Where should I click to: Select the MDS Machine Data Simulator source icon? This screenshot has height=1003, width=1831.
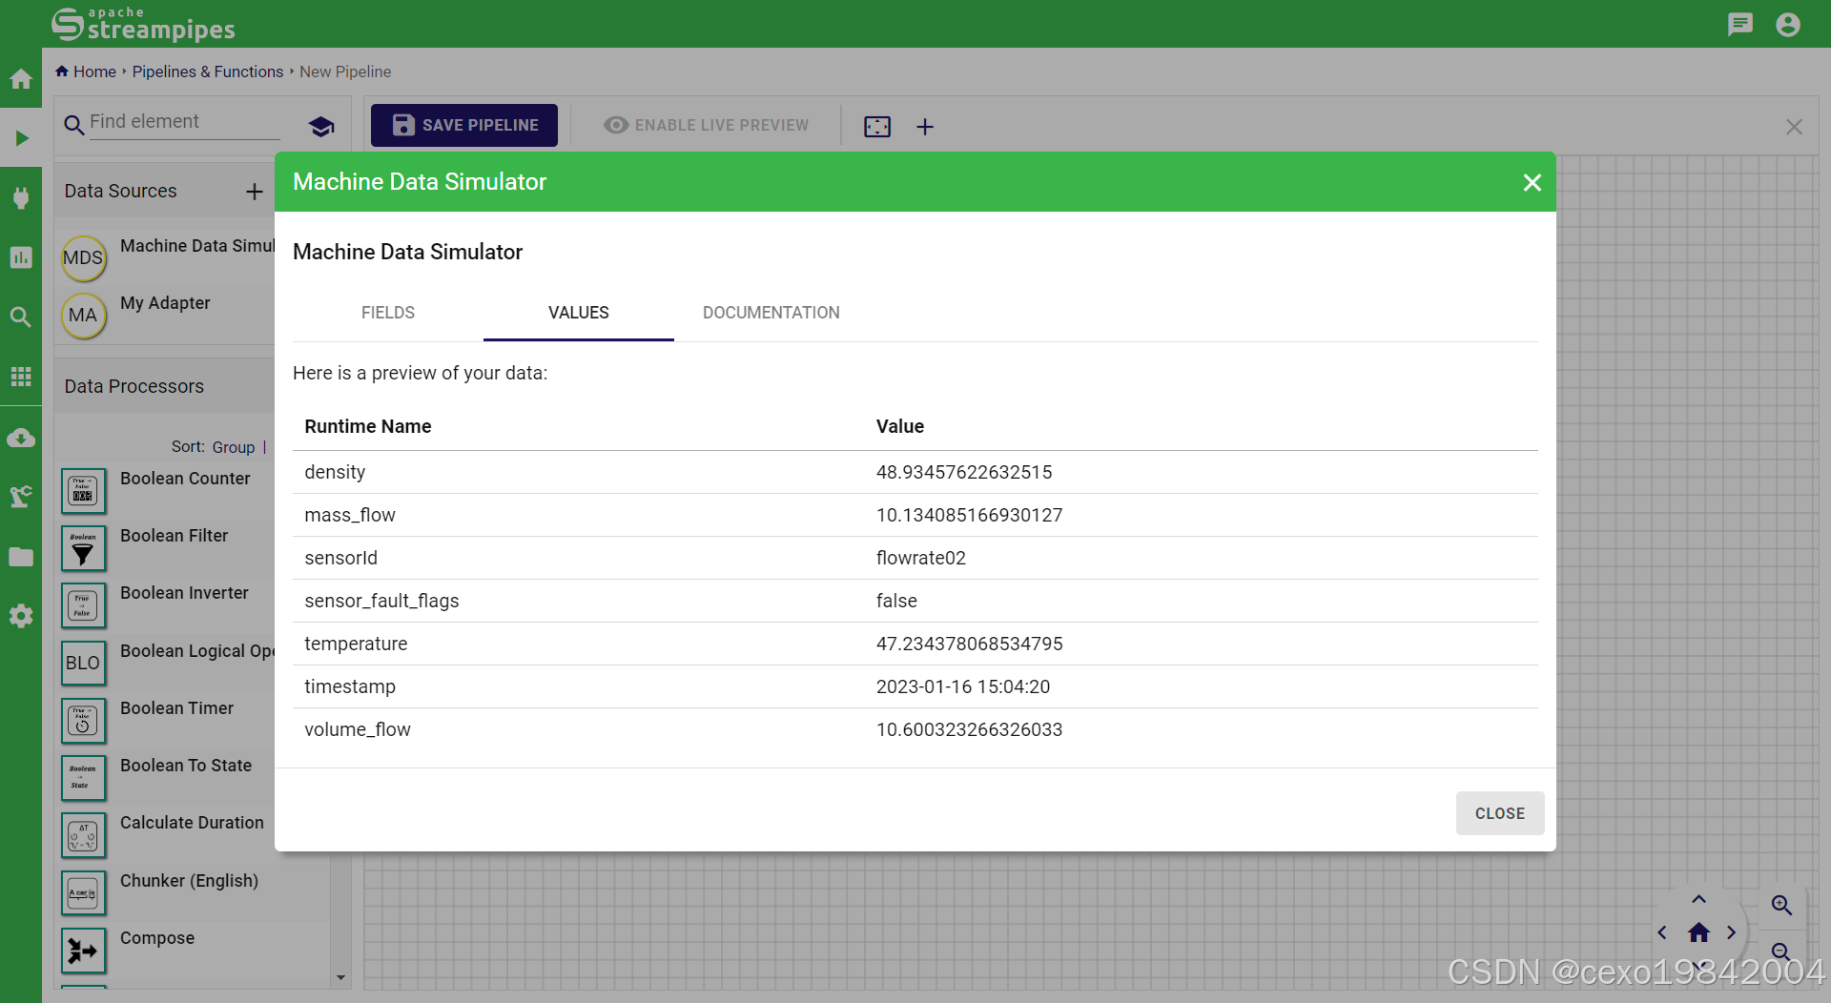[x=84, y=258]
